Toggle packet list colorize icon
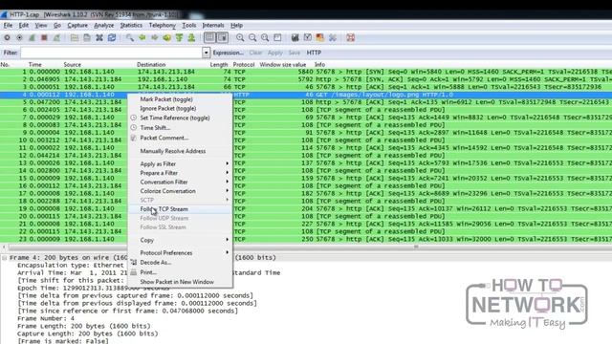This screenshot has width=612, height=344. pyautogui.click(x=209, y=38)
